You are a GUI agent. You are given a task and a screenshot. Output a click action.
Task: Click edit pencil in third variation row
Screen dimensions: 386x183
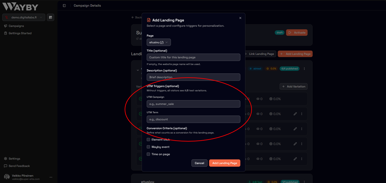pos(295,129)
